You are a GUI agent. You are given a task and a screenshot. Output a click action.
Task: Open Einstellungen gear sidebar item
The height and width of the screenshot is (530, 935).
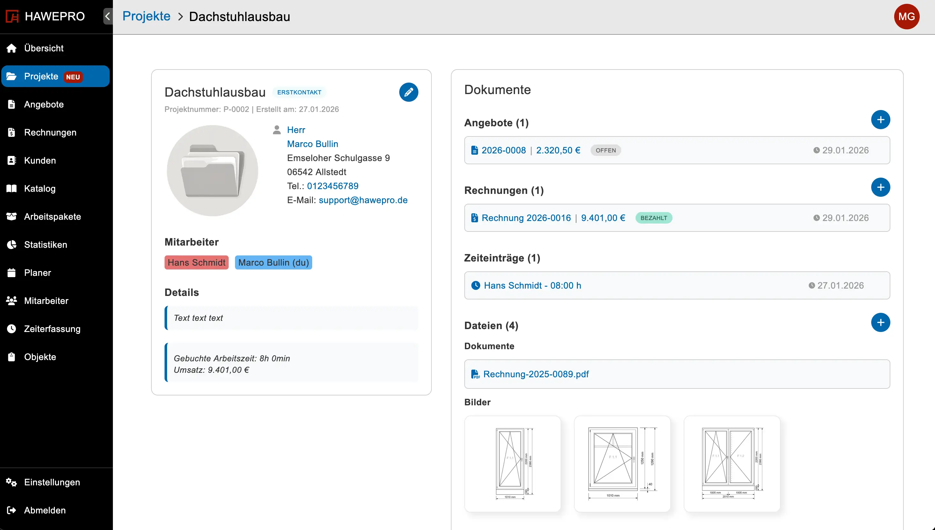click(x=52, y=482)
